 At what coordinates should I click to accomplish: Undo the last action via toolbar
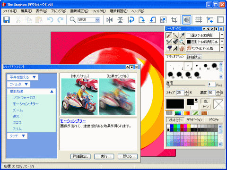(x=50, y=20)
